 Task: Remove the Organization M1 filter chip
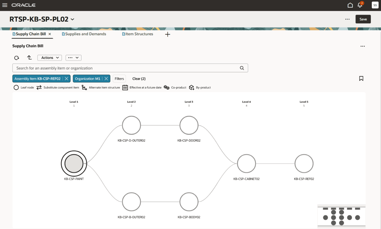[106, 79]
